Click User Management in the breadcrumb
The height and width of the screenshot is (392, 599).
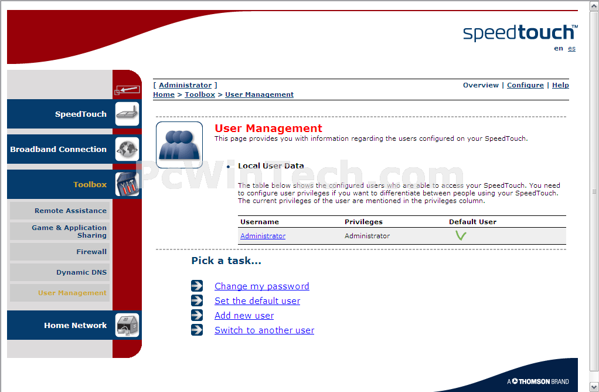(260, 94)
